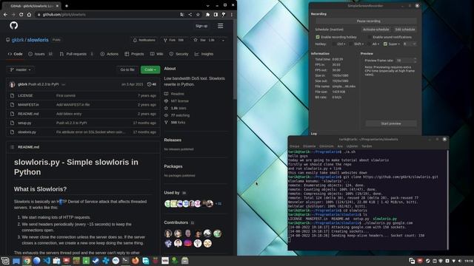Switch to the terminal taskbar icon
This screenshot has height=266, width=474.
pos(125,261)
